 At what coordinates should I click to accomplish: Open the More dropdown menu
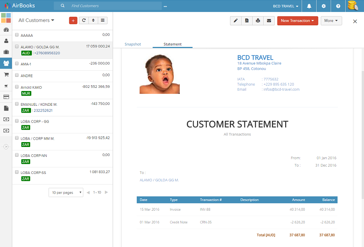pos(331,21)
